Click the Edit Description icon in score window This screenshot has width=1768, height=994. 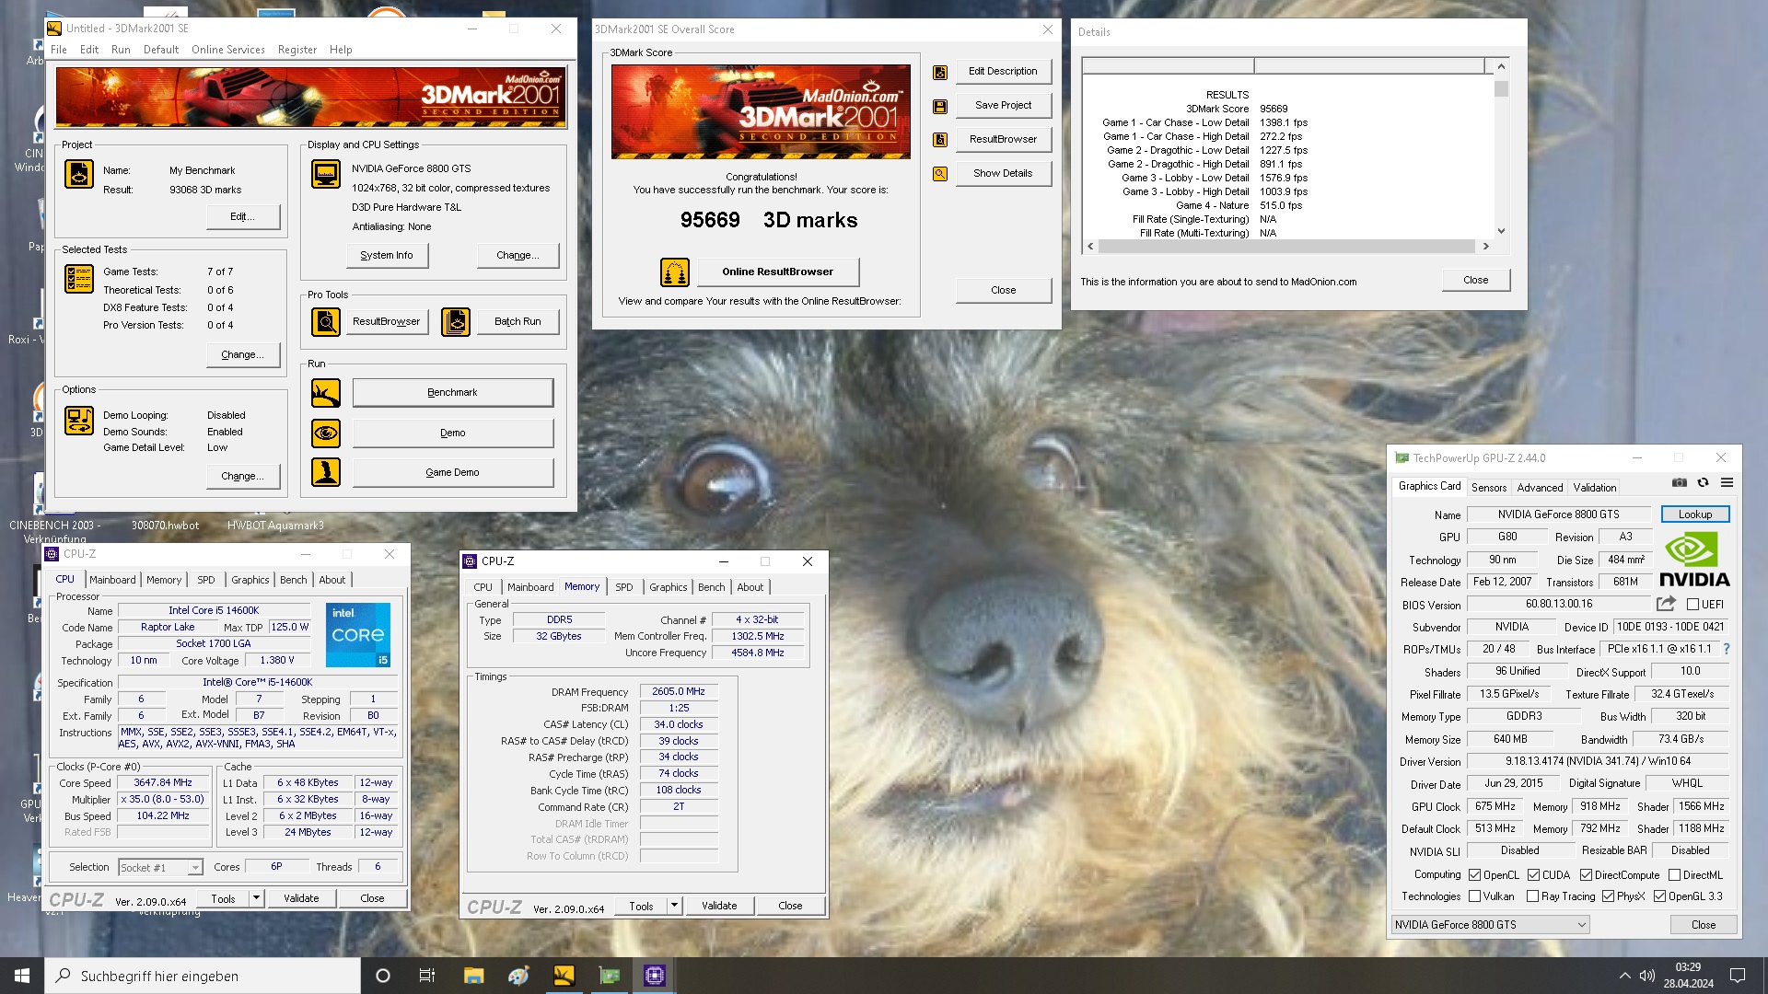pos(940,72)
